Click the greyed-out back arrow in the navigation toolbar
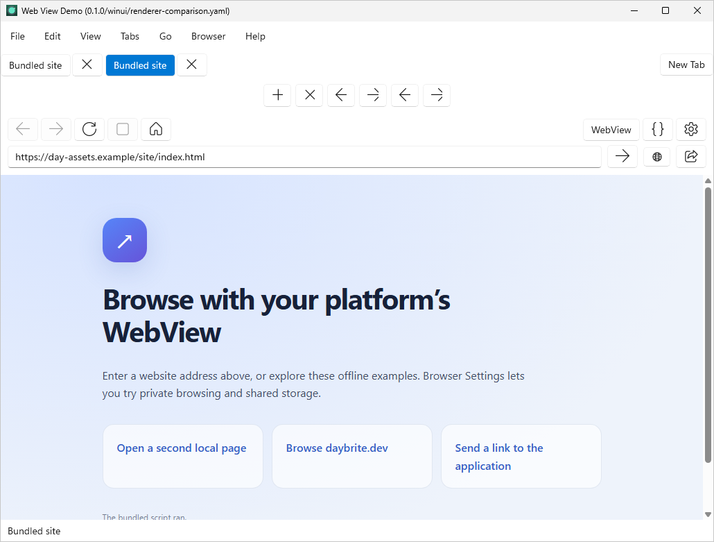This screenshot has width=714, height=542. click(x=23, y=130)
